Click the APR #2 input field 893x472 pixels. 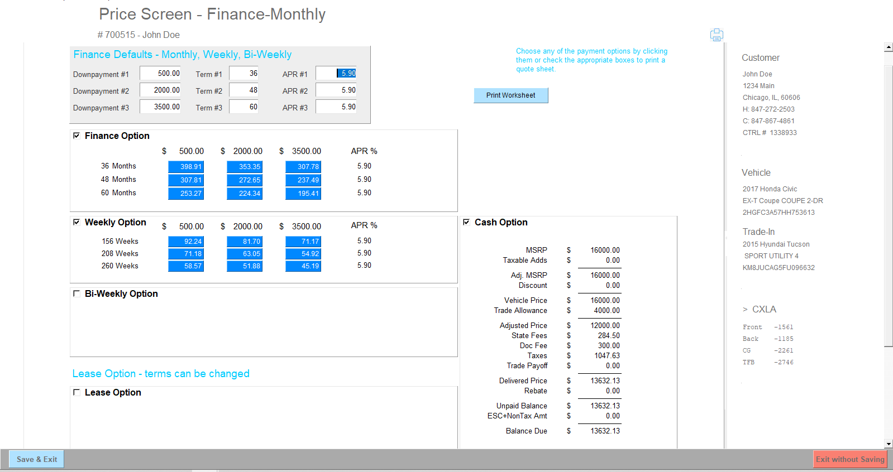[336, 90]
